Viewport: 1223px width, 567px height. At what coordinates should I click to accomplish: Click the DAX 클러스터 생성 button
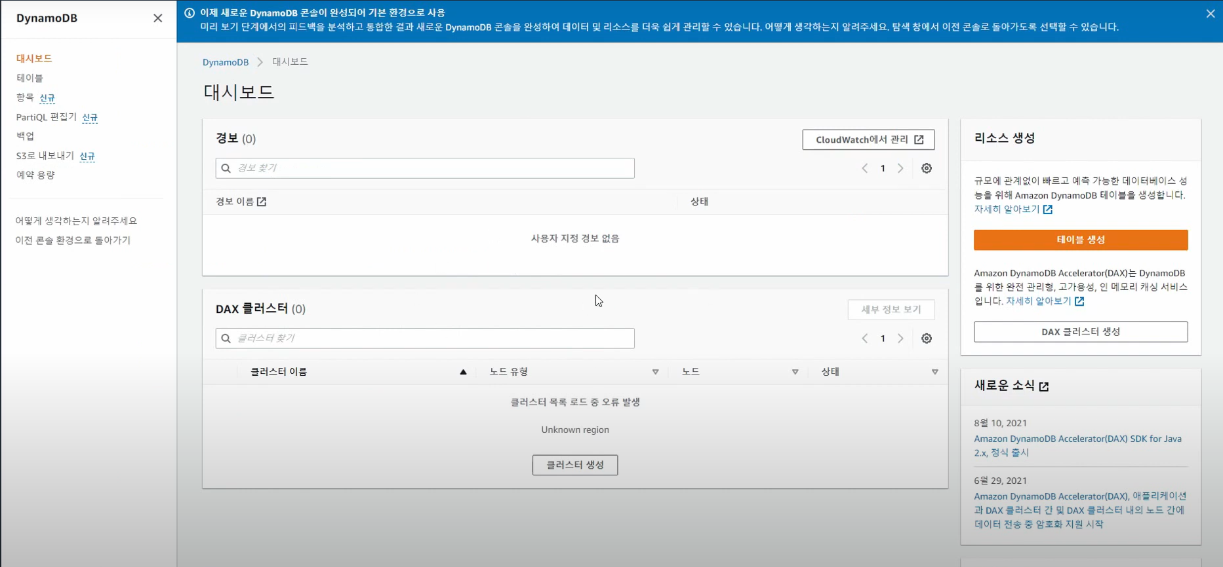pos(1081,332)
